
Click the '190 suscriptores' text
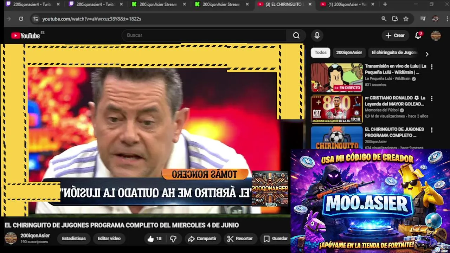(34, 242)
